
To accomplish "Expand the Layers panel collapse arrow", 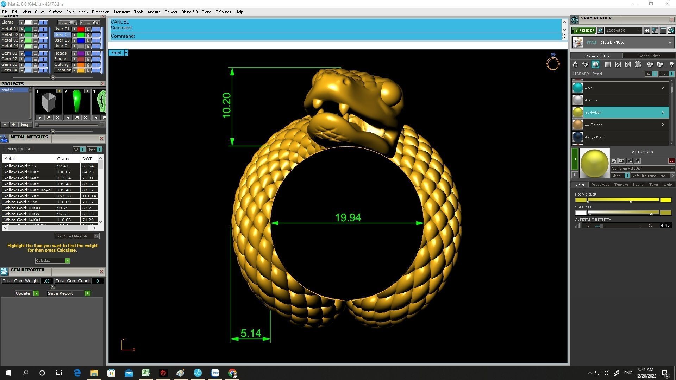I will (x=53, y=77).
